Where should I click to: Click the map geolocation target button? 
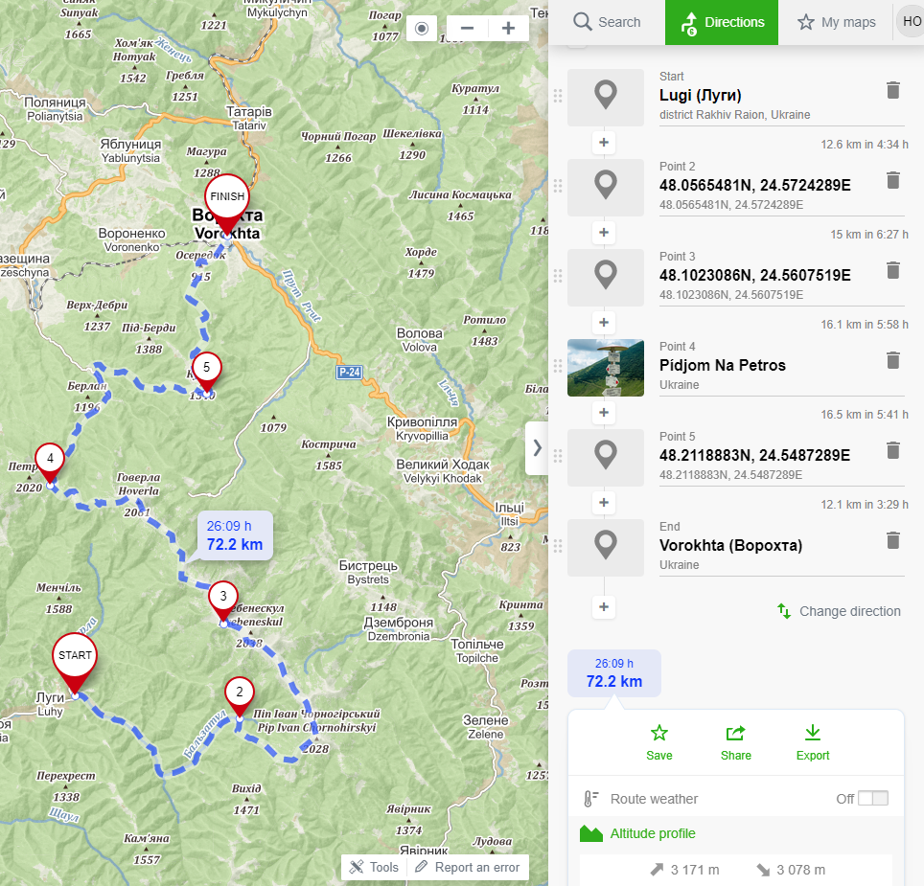pos(422,29)
